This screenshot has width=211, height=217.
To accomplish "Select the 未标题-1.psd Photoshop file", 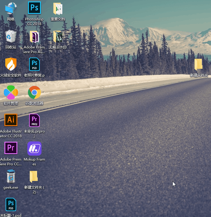I will click(x=11, y=204).
